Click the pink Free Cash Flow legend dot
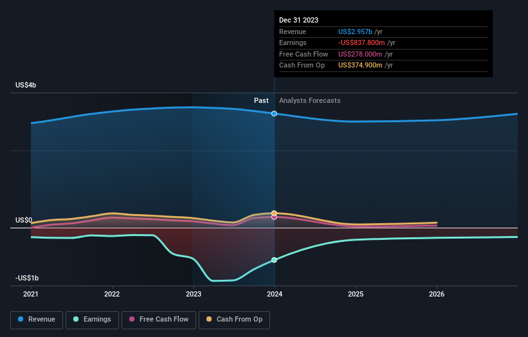The image size is (528, 337). point(132,319)
